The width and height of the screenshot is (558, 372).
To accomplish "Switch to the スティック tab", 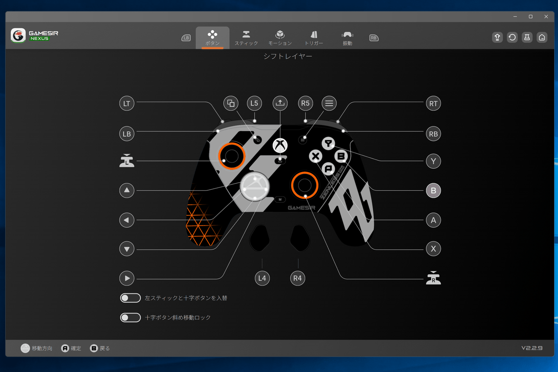I will tap(246, 38).
